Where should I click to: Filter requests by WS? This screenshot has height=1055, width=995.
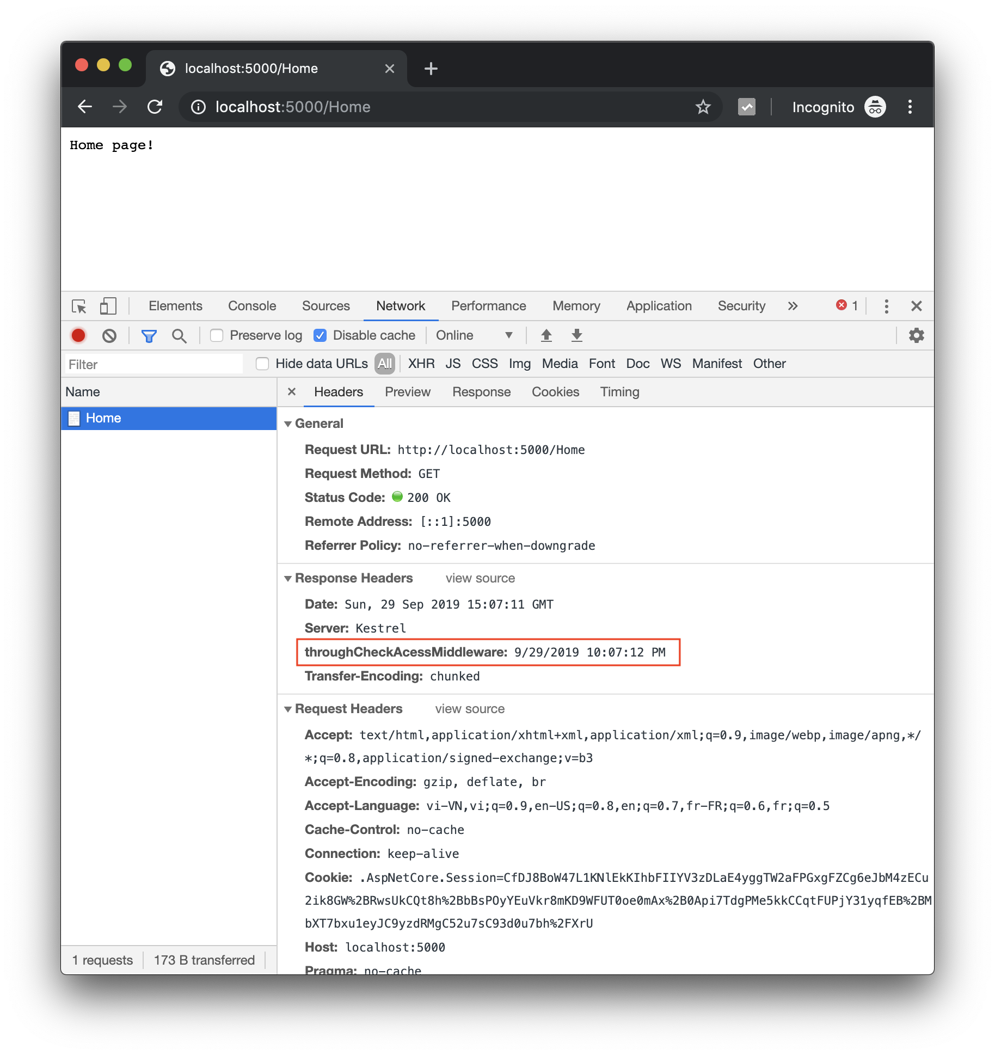pos(671,364)
